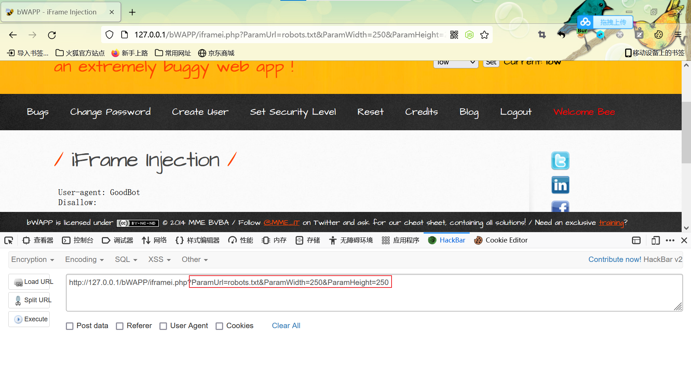Reload the bWAPP page
The height and width of the screenshot is (367, 691).
[x=52, y=35]
